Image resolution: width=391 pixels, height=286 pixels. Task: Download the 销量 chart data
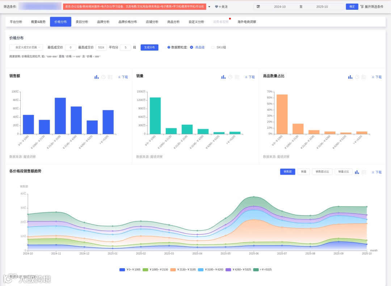click(x=250, y=77)
